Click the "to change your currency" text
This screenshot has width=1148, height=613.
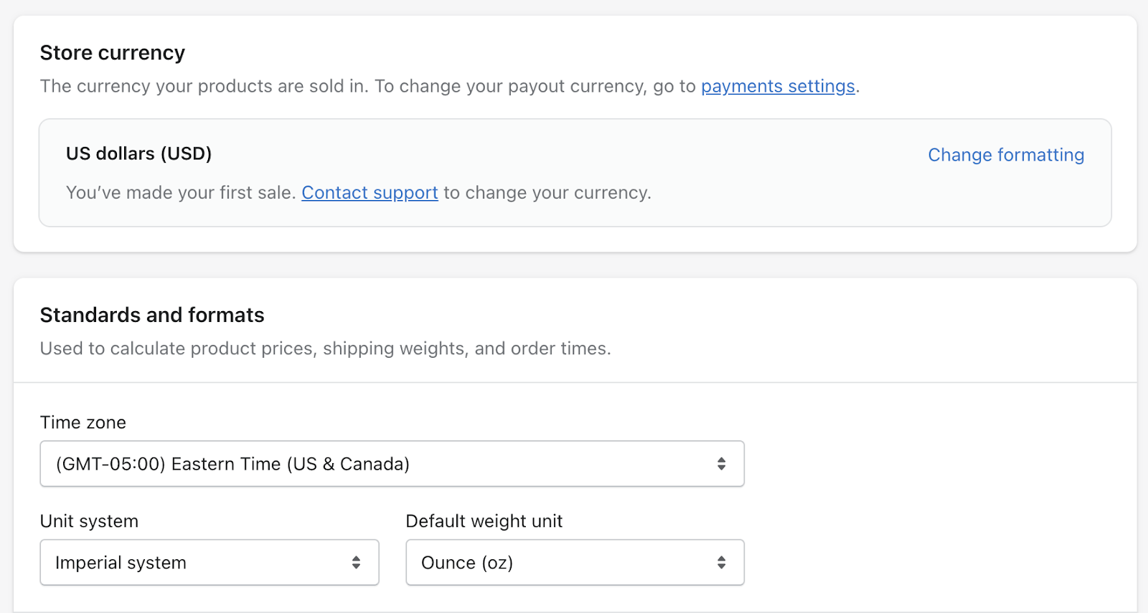[x=547, y=193]
